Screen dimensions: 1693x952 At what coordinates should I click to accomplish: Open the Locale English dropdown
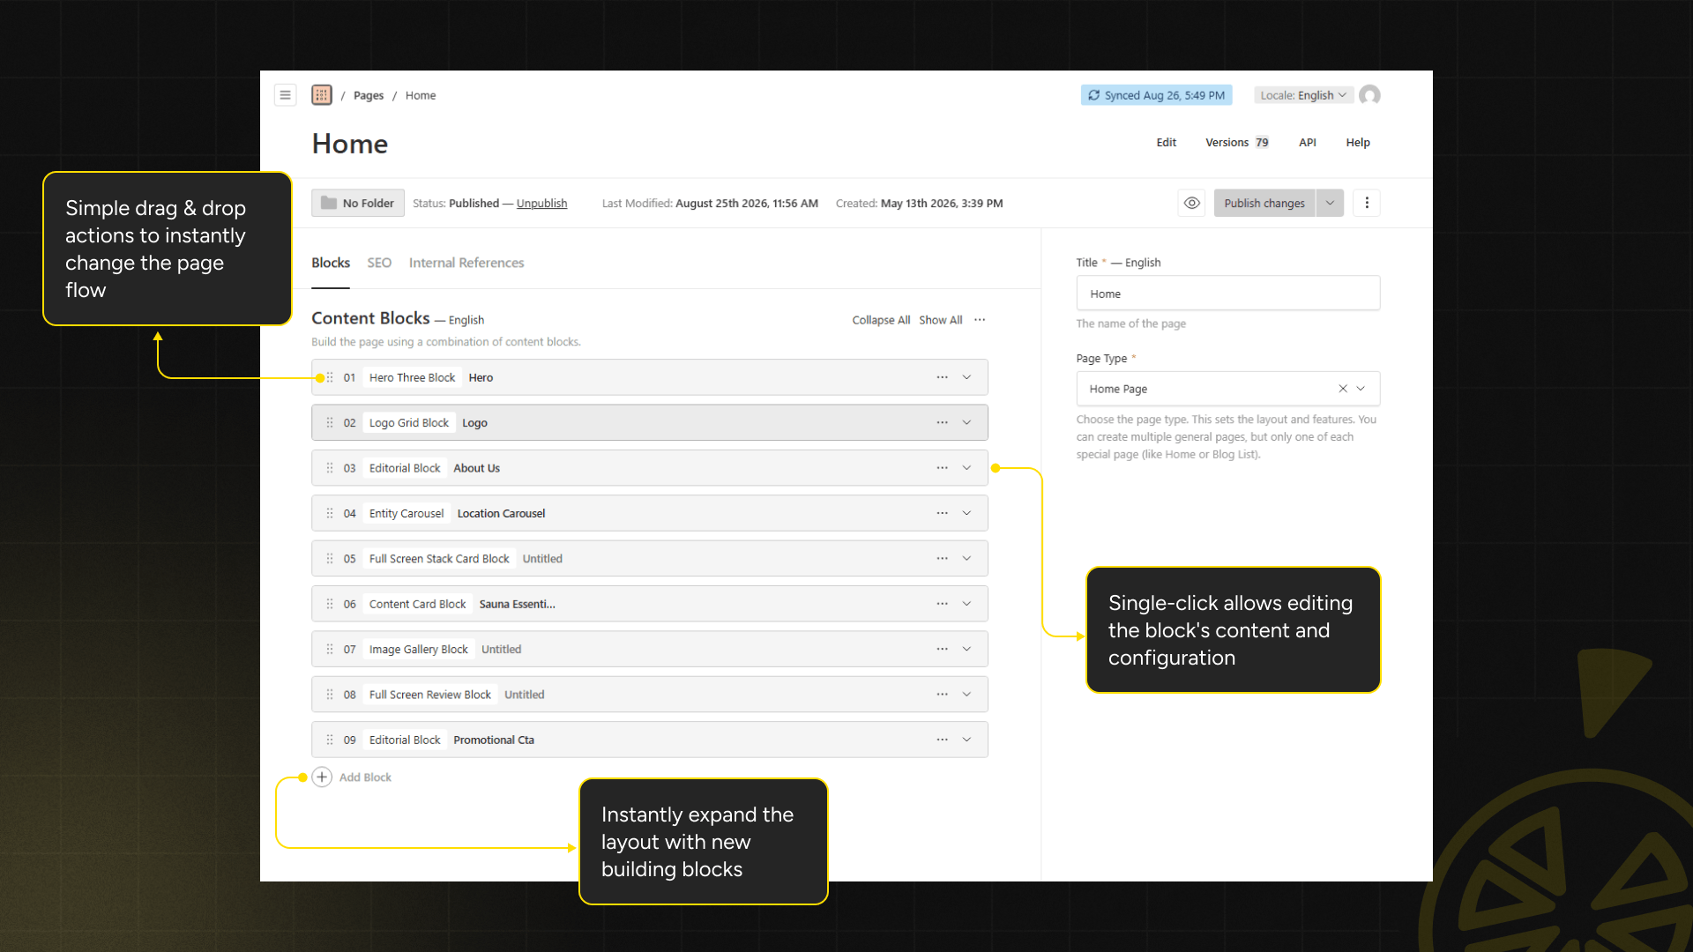[x=1303, y=95]
